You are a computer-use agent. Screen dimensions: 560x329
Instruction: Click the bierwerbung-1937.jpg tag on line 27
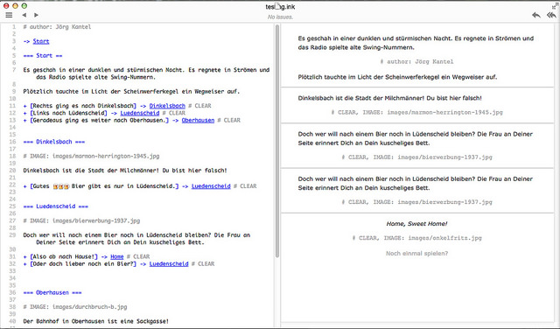pos(81,220)
